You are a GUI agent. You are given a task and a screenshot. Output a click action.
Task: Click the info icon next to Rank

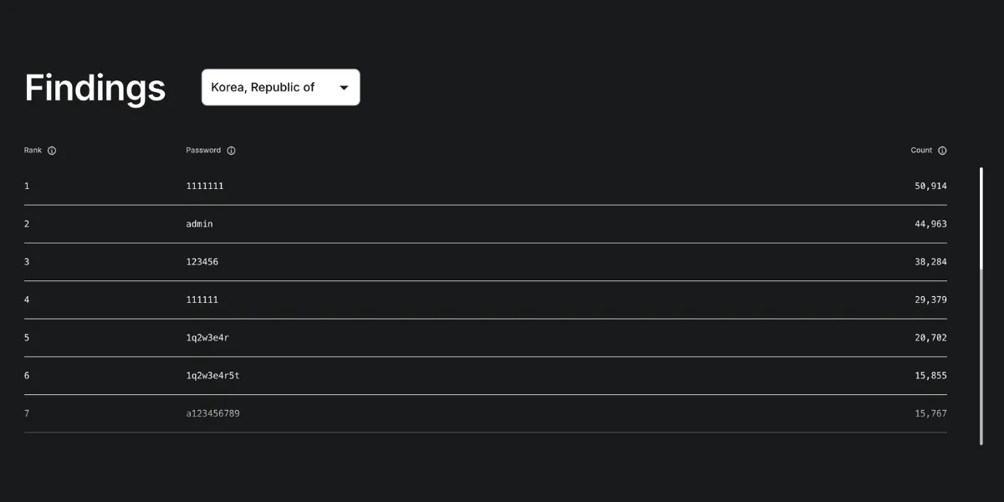tap(52, 151)
